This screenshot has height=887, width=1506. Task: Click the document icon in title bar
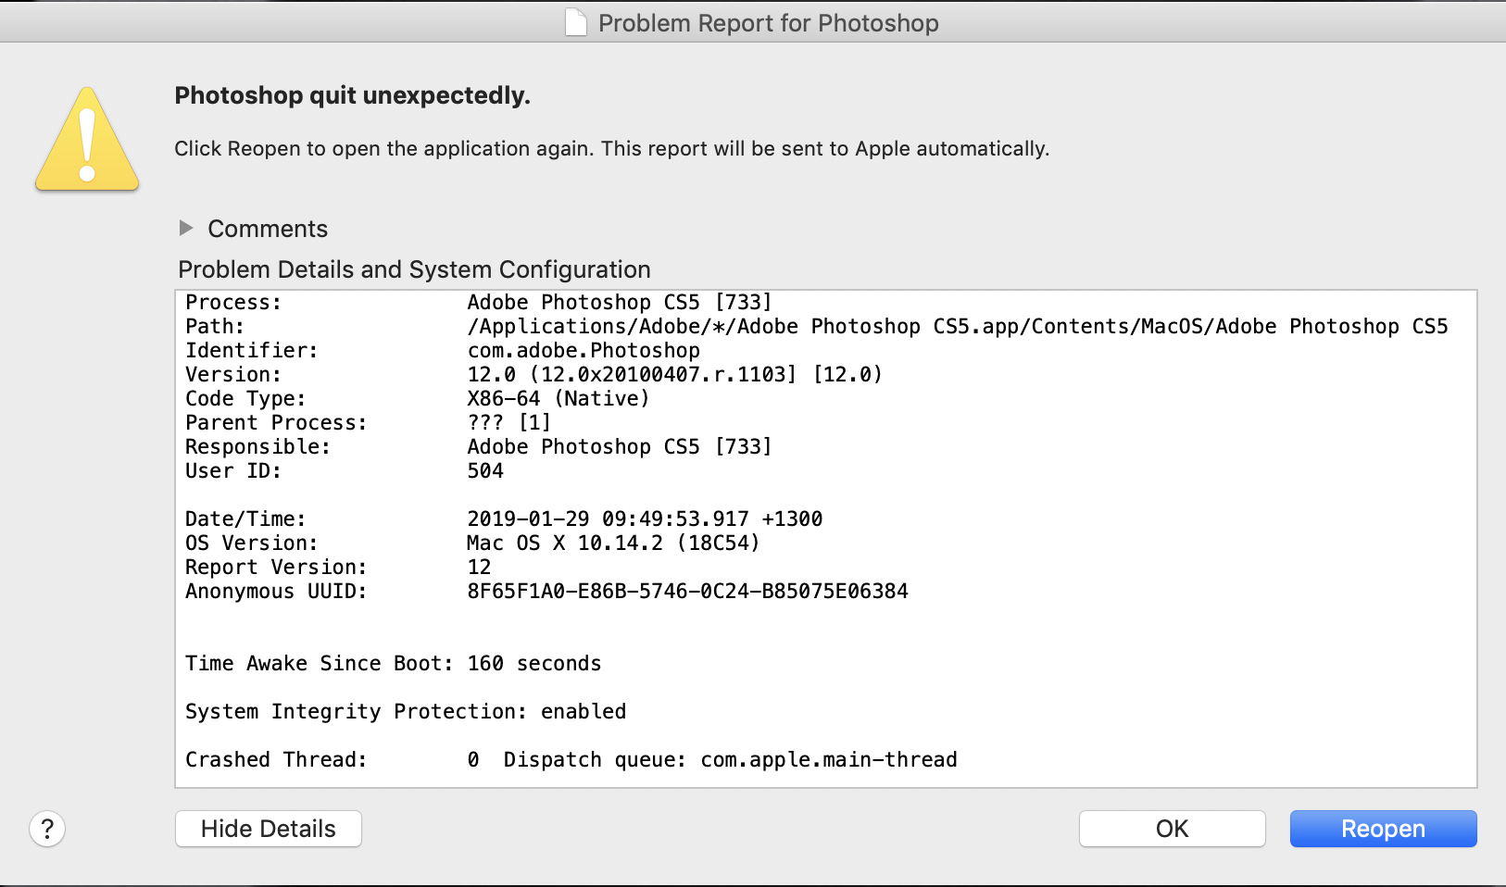(x=576, y=22)
